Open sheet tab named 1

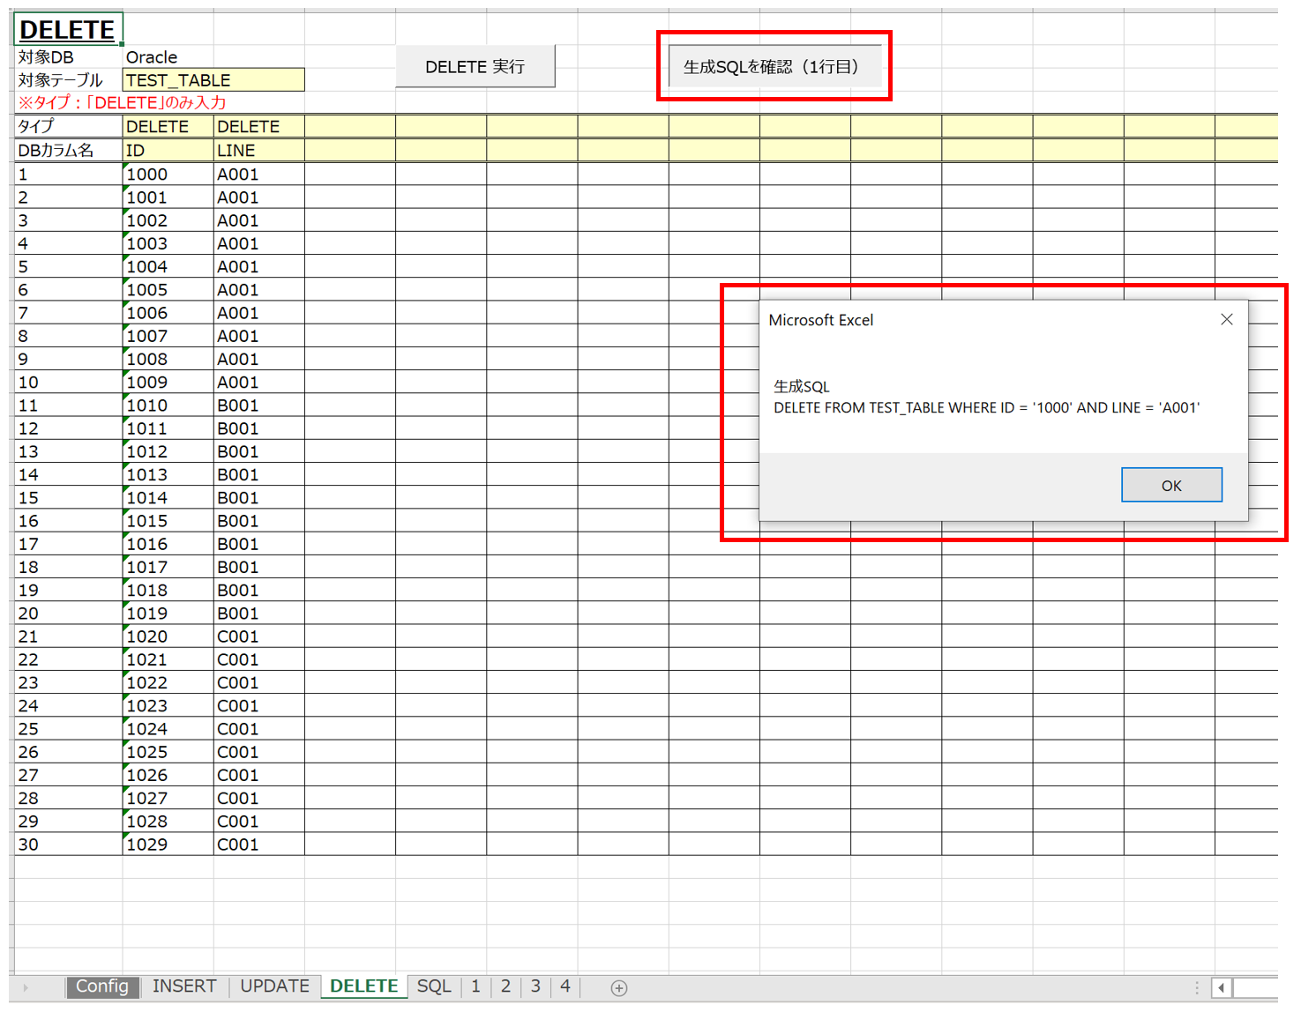(475, 986)
